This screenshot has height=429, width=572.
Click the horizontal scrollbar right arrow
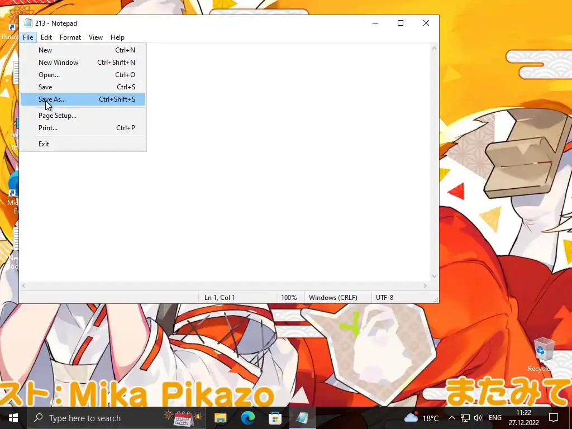click(x=425, y=286)
